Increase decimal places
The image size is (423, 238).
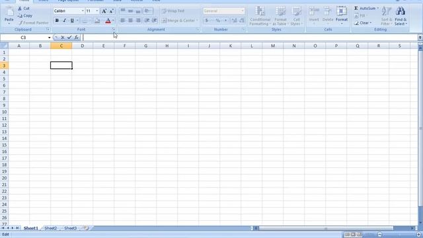pos(234,20)
